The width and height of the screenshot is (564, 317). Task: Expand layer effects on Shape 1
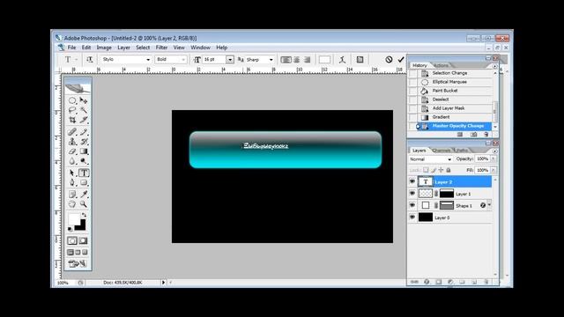(489, 204)
